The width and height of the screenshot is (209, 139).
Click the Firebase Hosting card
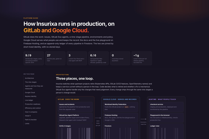click(121, 118)
